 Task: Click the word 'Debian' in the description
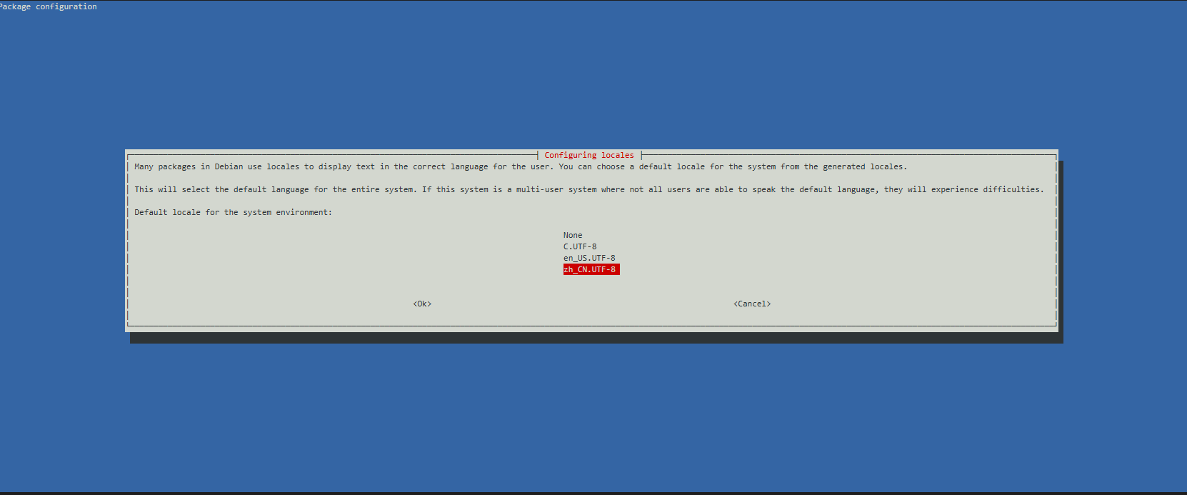tap(229, 166)
